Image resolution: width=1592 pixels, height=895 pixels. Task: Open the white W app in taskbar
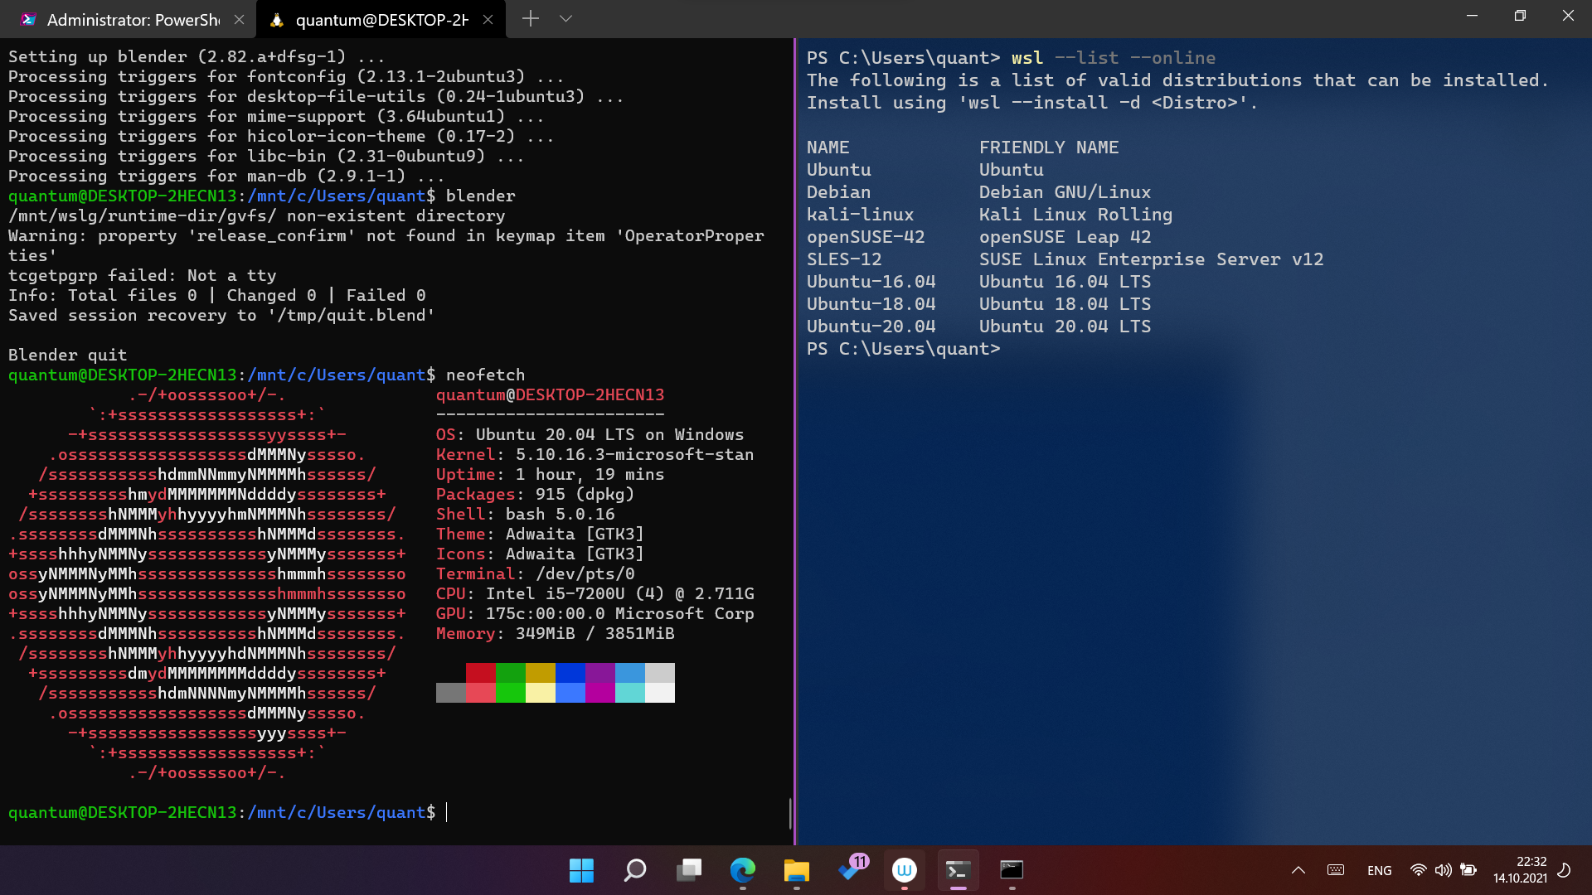[905, 870]
